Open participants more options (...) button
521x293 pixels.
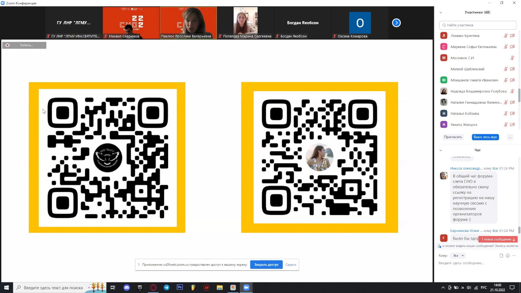[510, 137]
